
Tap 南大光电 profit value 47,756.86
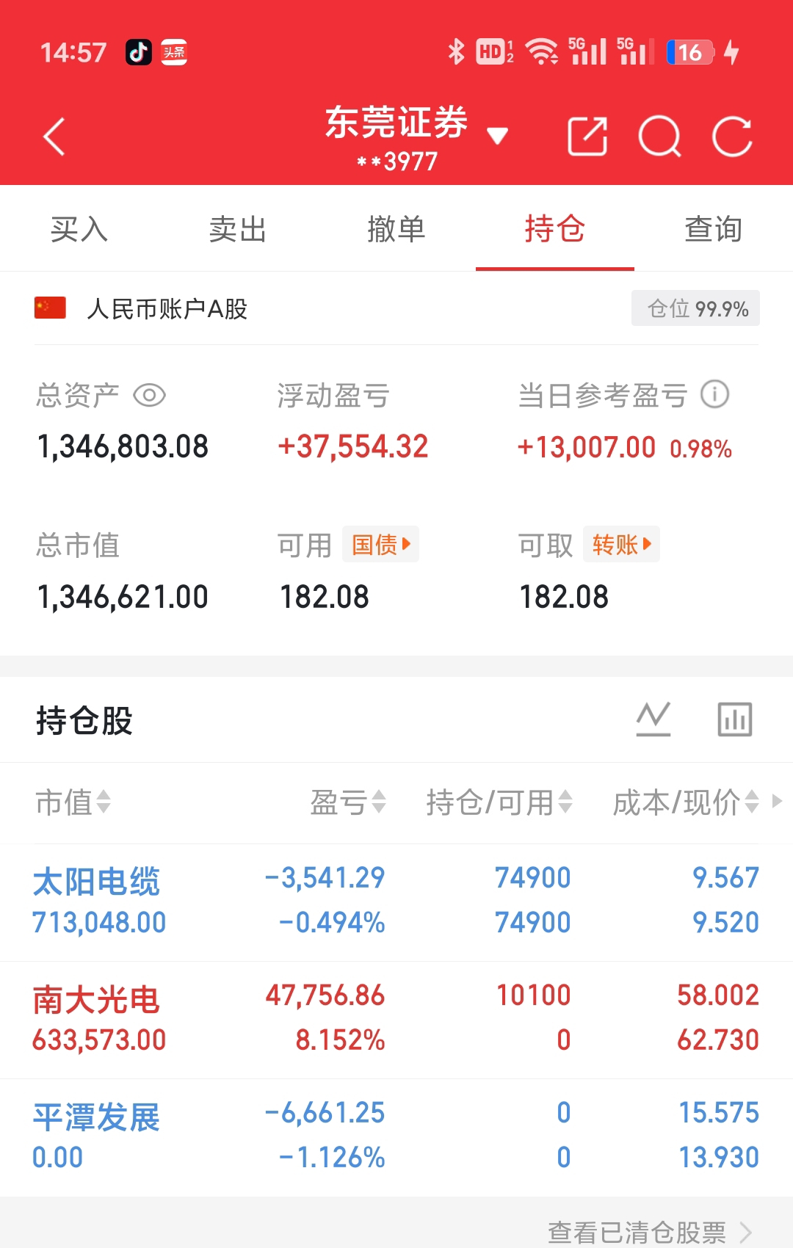coord(325,995)
